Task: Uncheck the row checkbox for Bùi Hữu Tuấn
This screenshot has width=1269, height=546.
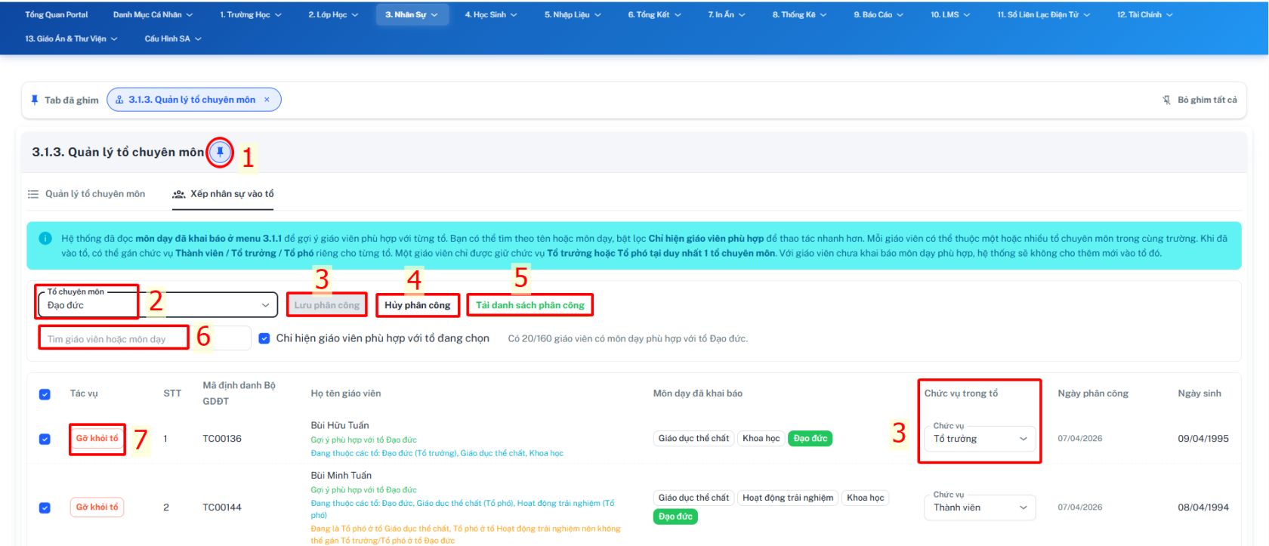Action: point(45,439)
